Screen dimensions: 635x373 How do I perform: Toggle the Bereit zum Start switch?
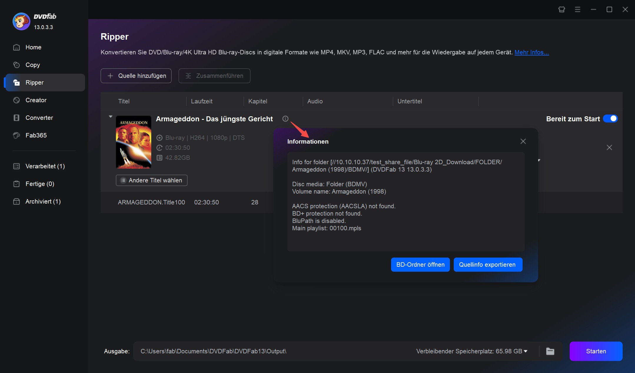[610, 119]
